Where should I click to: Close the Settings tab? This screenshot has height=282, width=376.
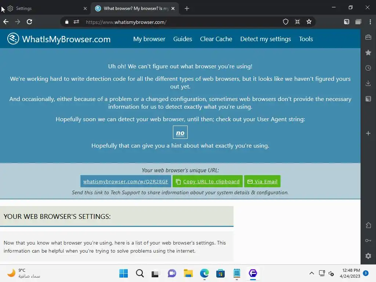tap(85, 8)
